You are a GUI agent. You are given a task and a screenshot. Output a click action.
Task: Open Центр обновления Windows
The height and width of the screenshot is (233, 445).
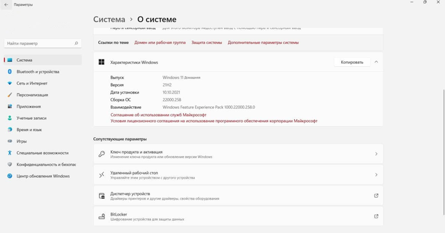[43, 176]
